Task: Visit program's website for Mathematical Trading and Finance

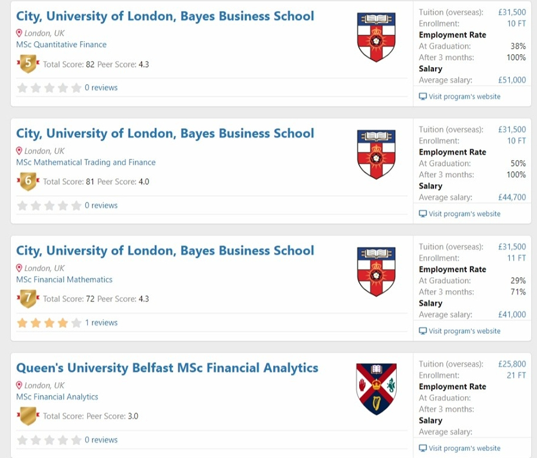Action: [465, 214]
